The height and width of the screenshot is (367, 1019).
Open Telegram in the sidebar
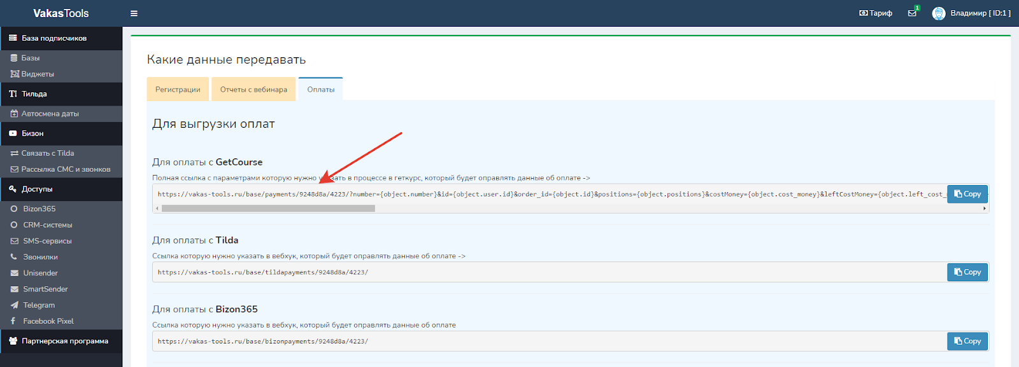pos(39,305)
